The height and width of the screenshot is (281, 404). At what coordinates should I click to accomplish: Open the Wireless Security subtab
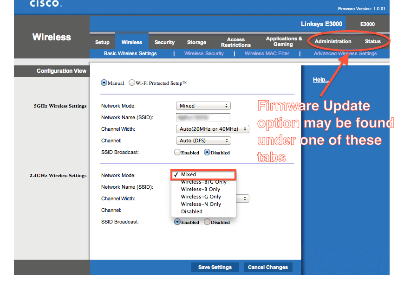pos(204,53)
